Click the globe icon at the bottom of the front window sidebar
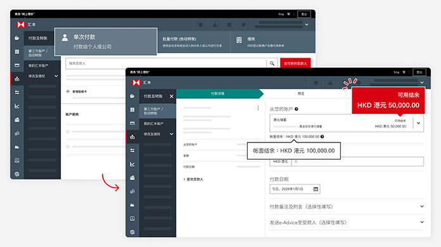 pos(132,232)
